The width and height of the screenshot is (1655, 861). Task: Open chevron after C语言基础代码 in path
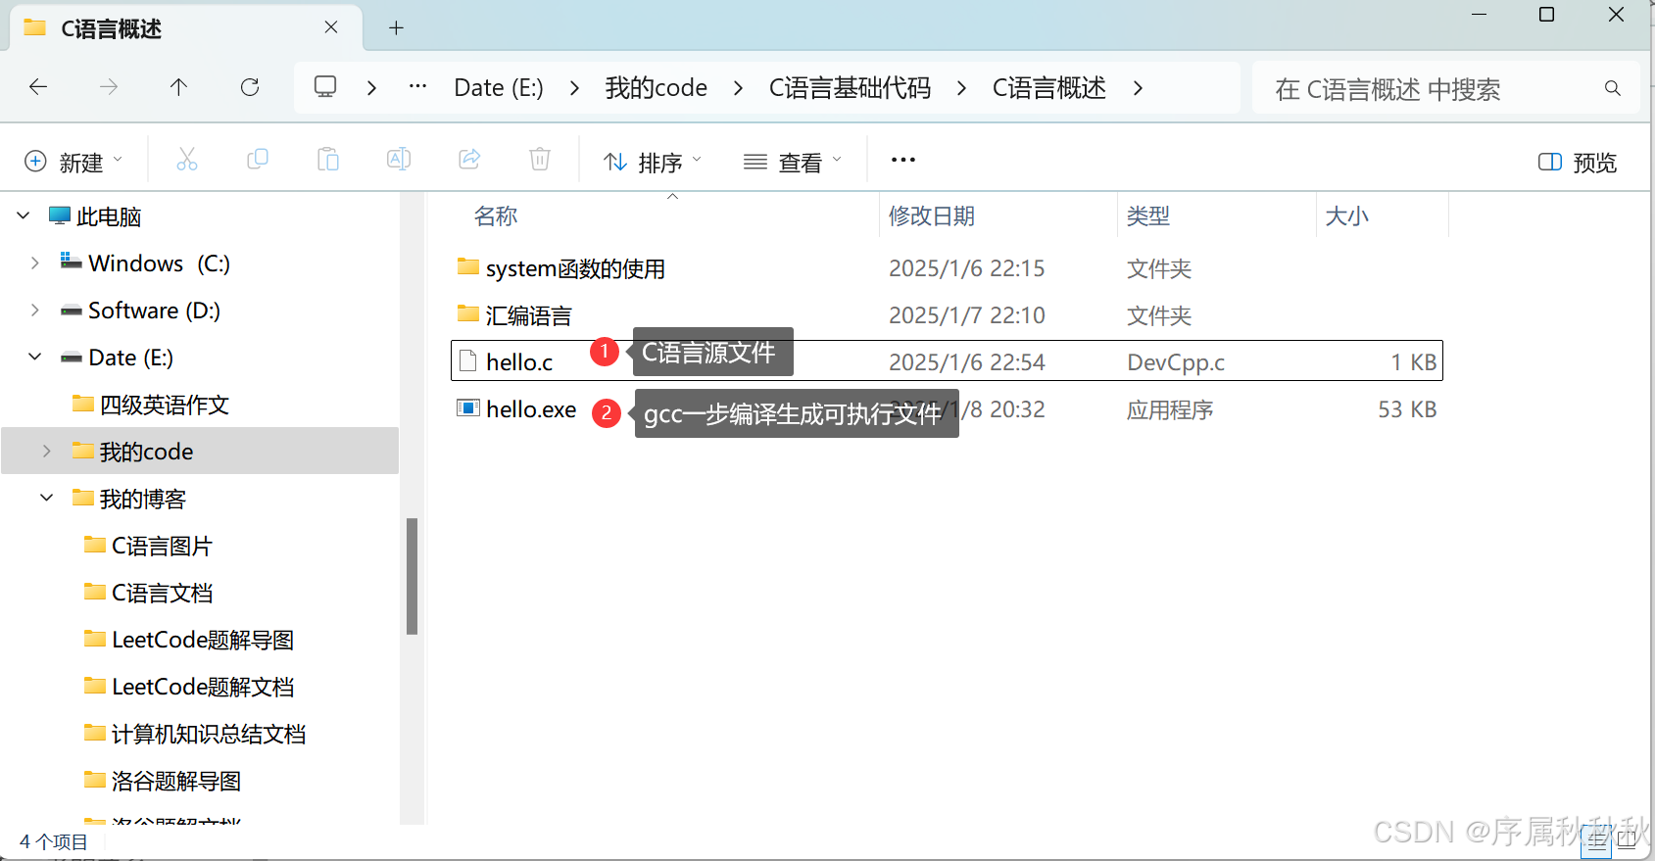[961, 88]
